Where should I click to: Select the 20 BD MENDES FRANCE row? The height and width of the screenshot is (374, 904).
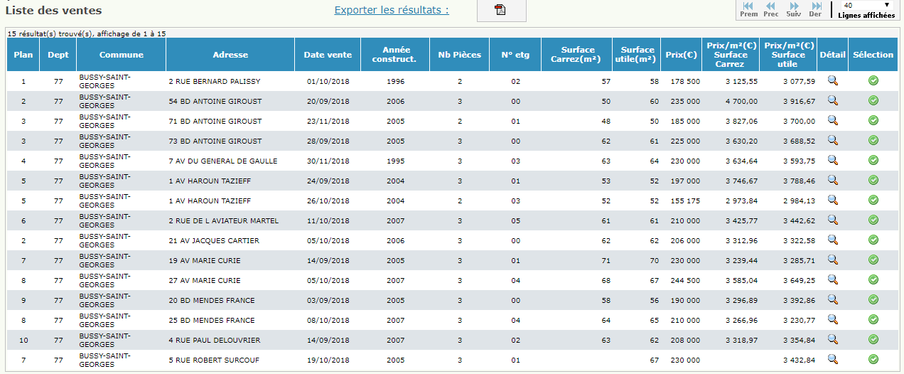coord(873,300)
